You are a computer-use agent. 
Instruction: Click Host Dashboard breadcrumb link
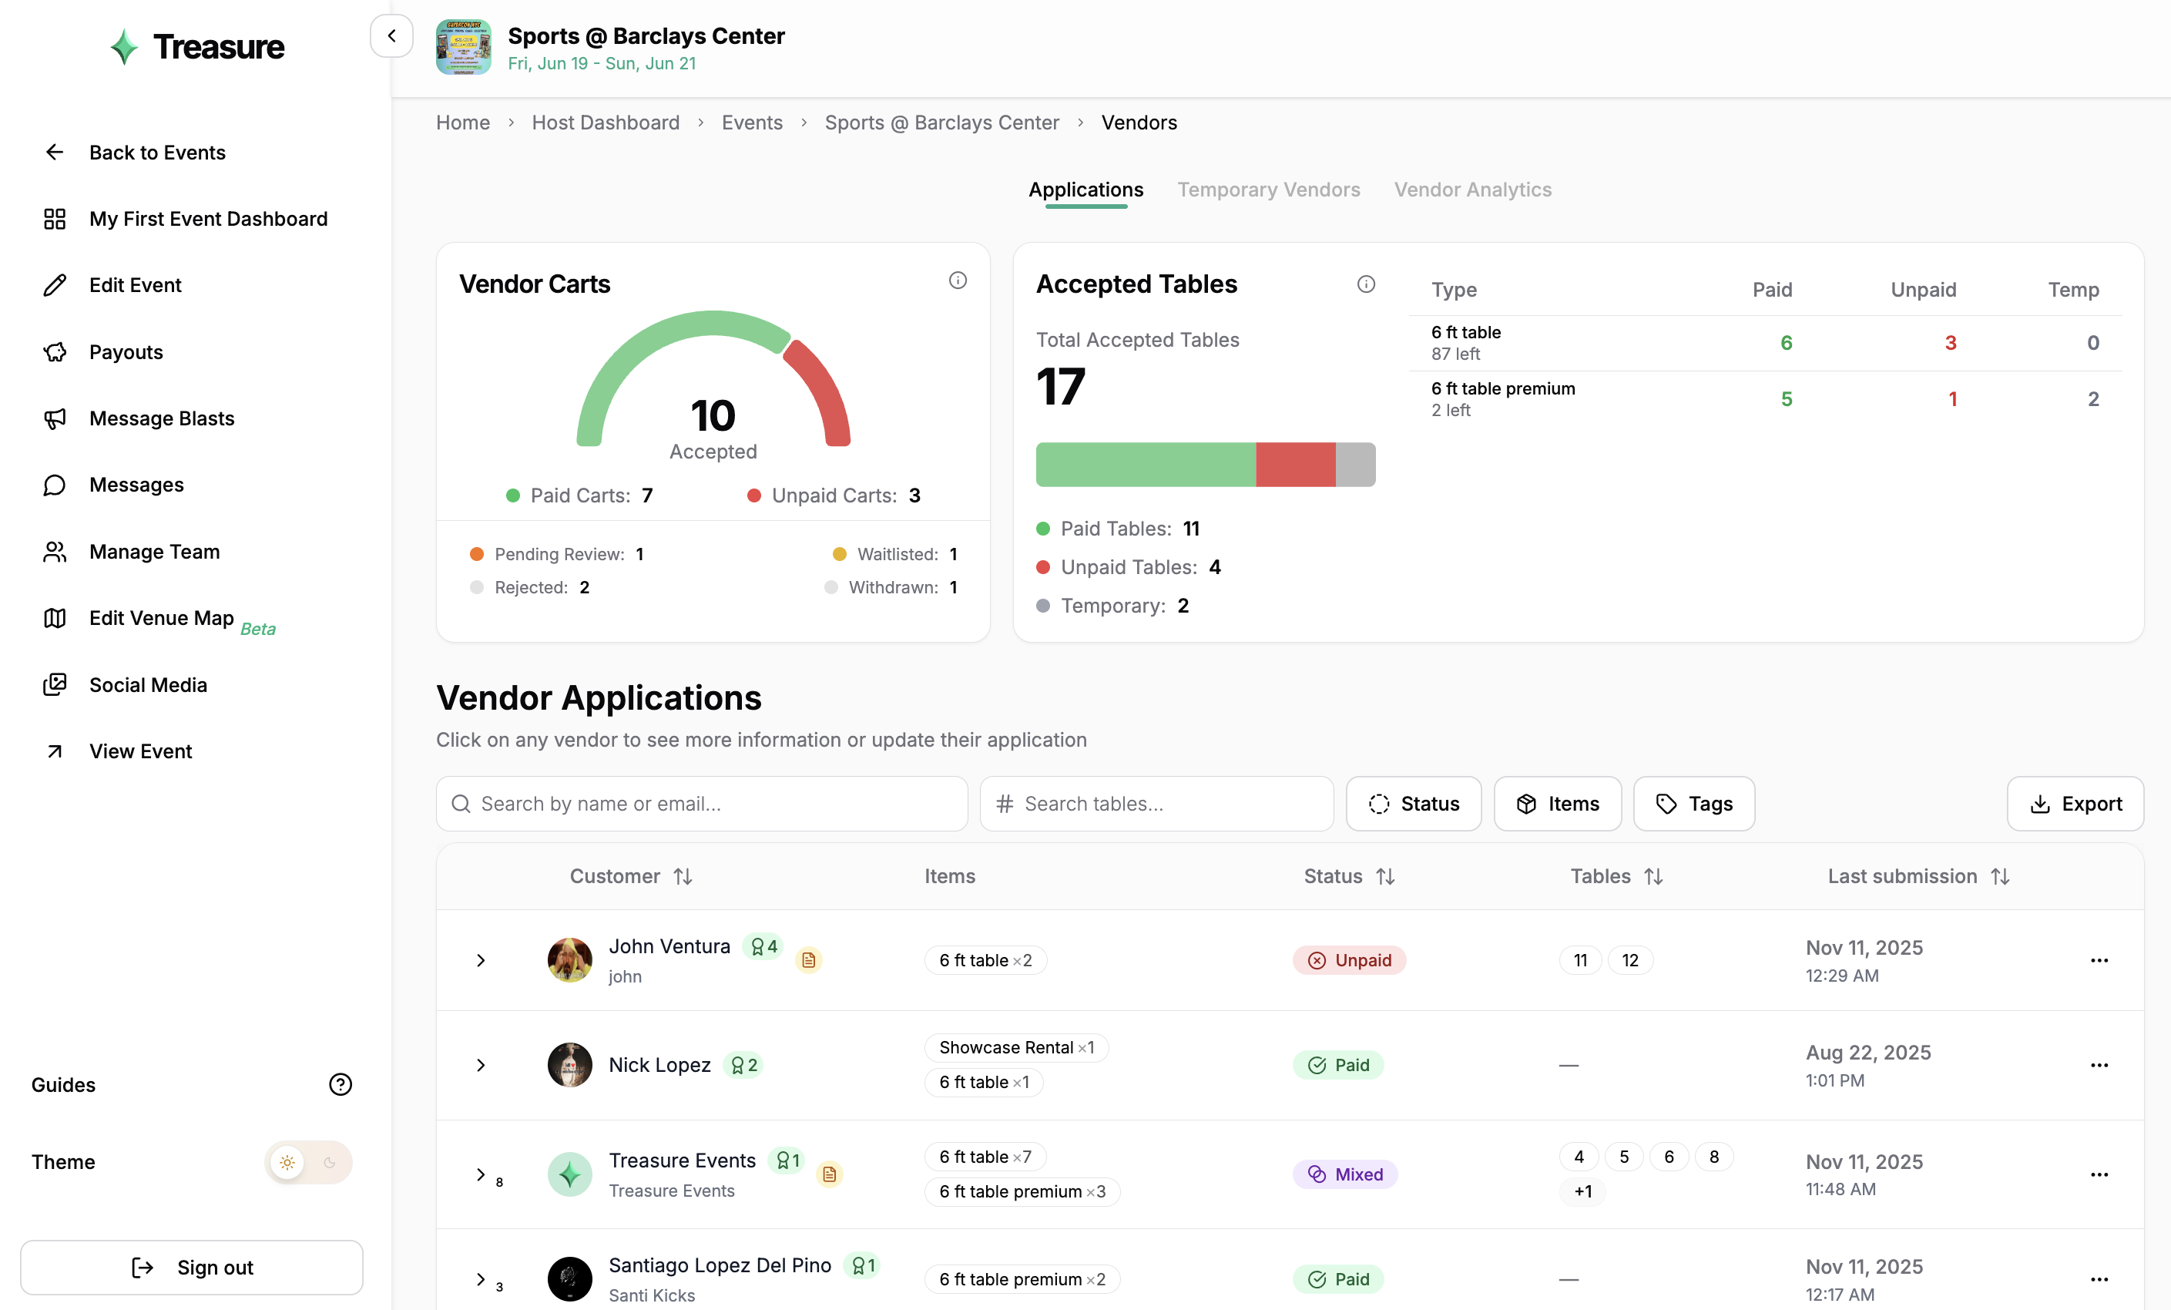(606, 123)
